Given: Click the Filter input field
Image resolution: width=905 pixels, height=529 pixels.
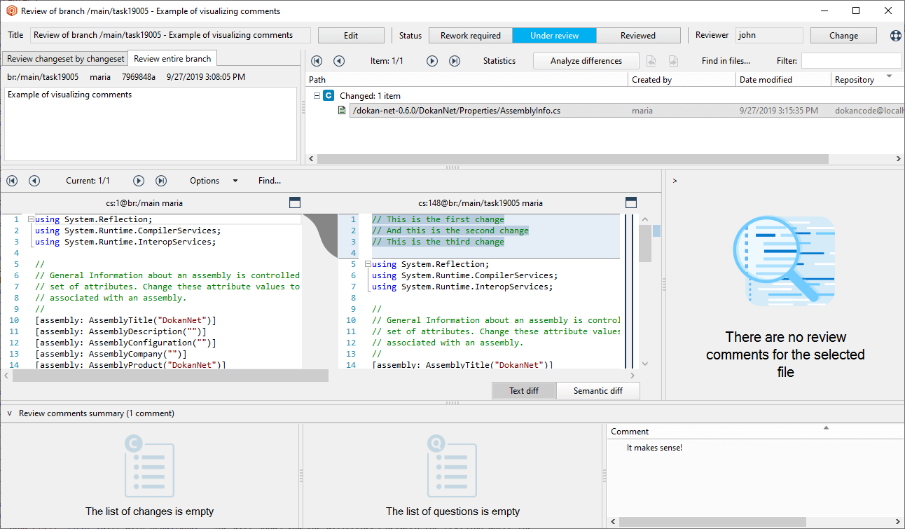Looking at the screenshot, I should [x=851, y=61].
